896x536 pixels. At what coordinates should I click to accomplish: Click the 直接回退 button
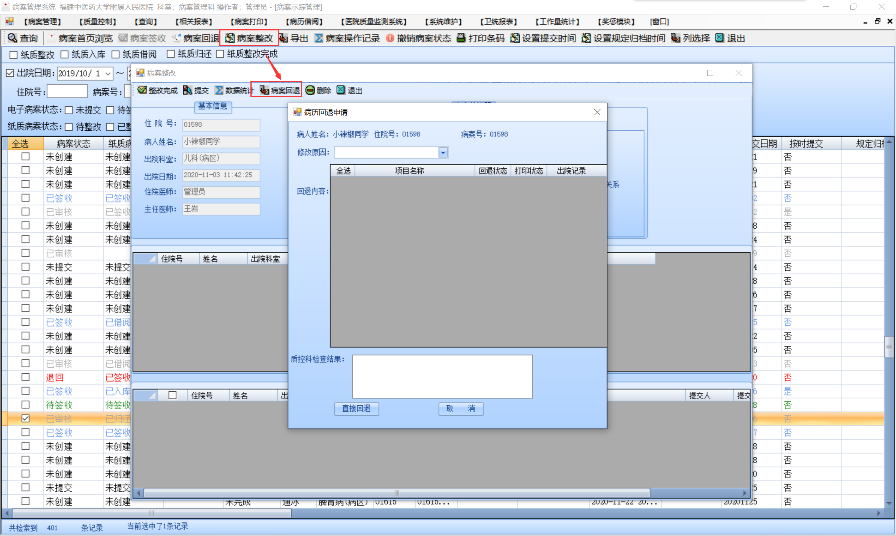(x=356, y=408)
